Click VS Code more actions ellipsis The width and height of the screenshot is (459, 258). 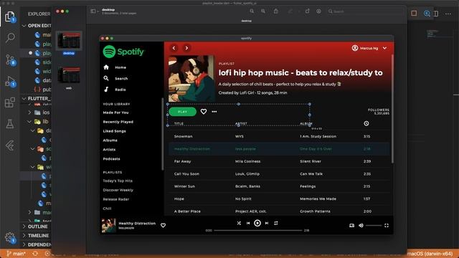click(x=448, y=14)
